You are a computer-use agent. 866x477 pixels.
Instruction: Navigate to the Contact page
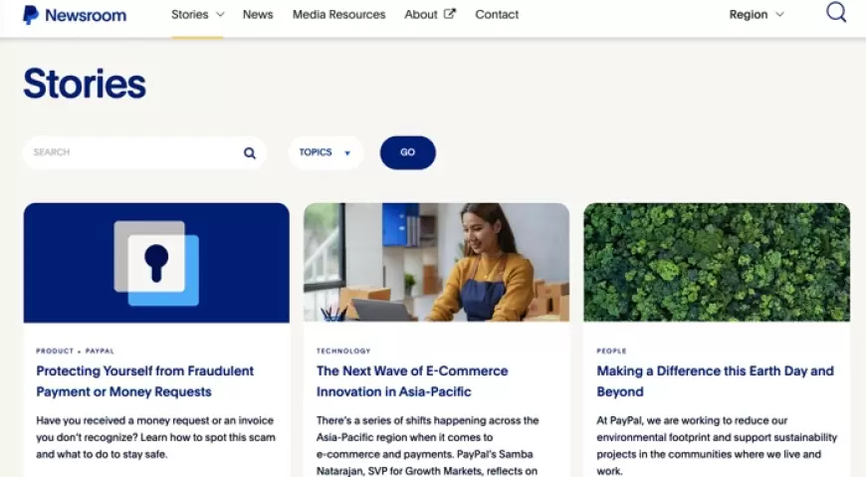pyautogui.click(x=497, y=14)
